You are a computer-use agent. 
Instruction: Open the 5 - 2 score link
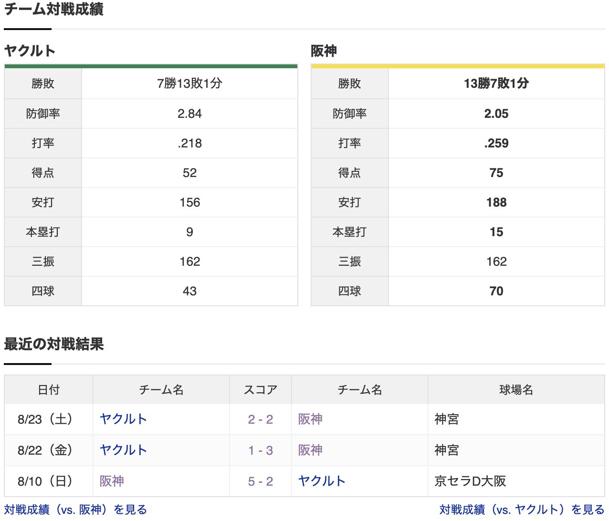pyautogui.click(x=261, y=481)
